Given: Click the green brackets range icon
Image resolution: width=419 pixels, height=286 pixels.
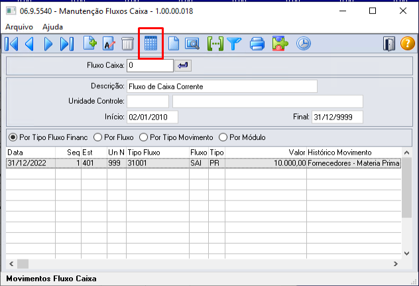Looking at the screenshot, I should [215, 44].
